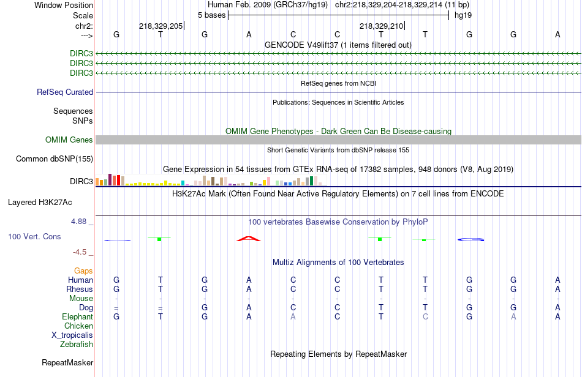Select the chr2: base position label
The image size is (582, 377).
[x=84, y=26]
